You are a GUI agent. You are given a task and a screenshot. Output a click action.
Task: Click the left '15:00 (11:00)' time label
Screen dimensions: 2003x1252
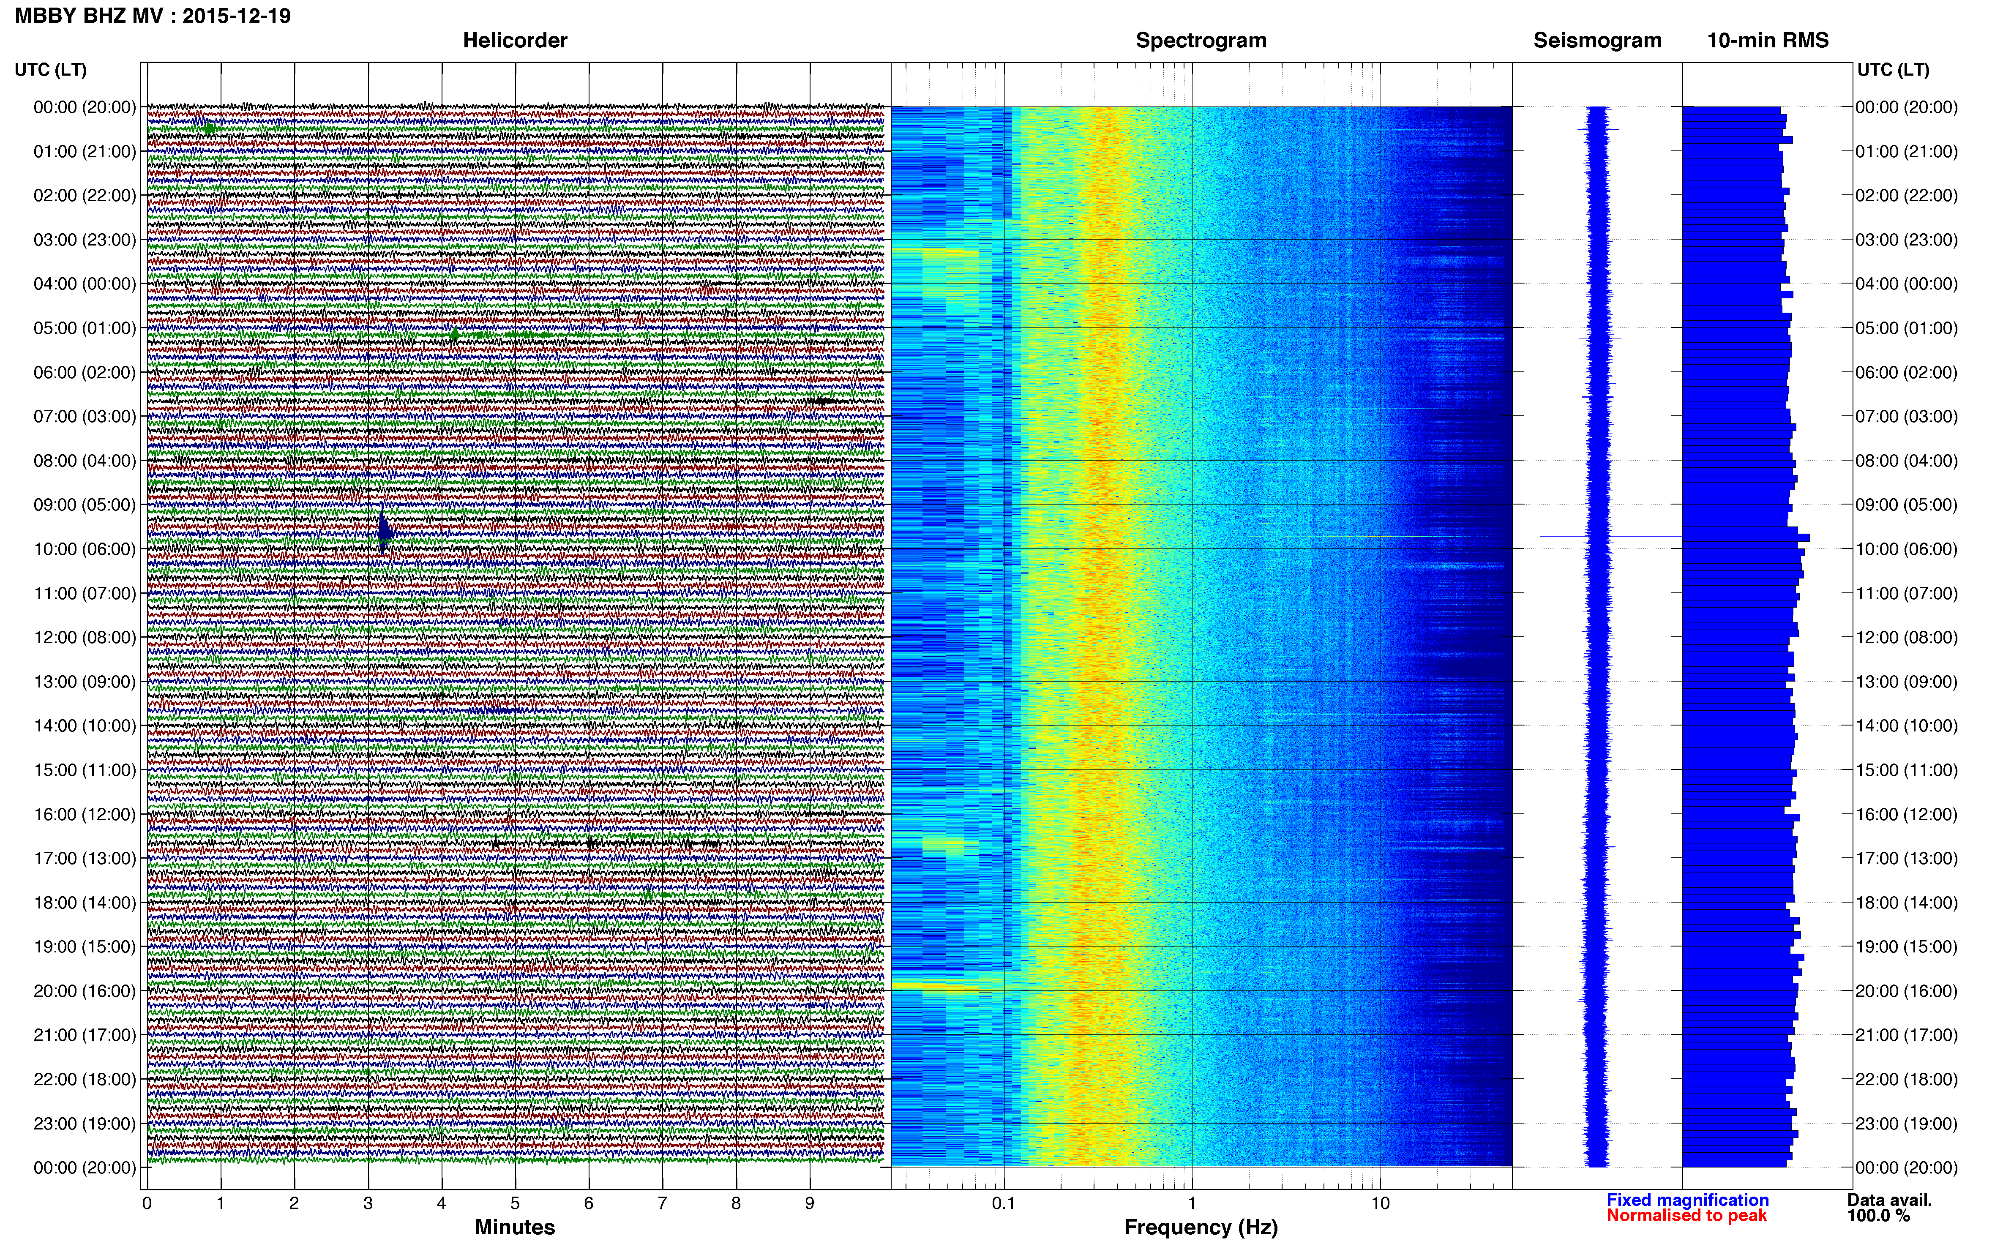(85, 770)
